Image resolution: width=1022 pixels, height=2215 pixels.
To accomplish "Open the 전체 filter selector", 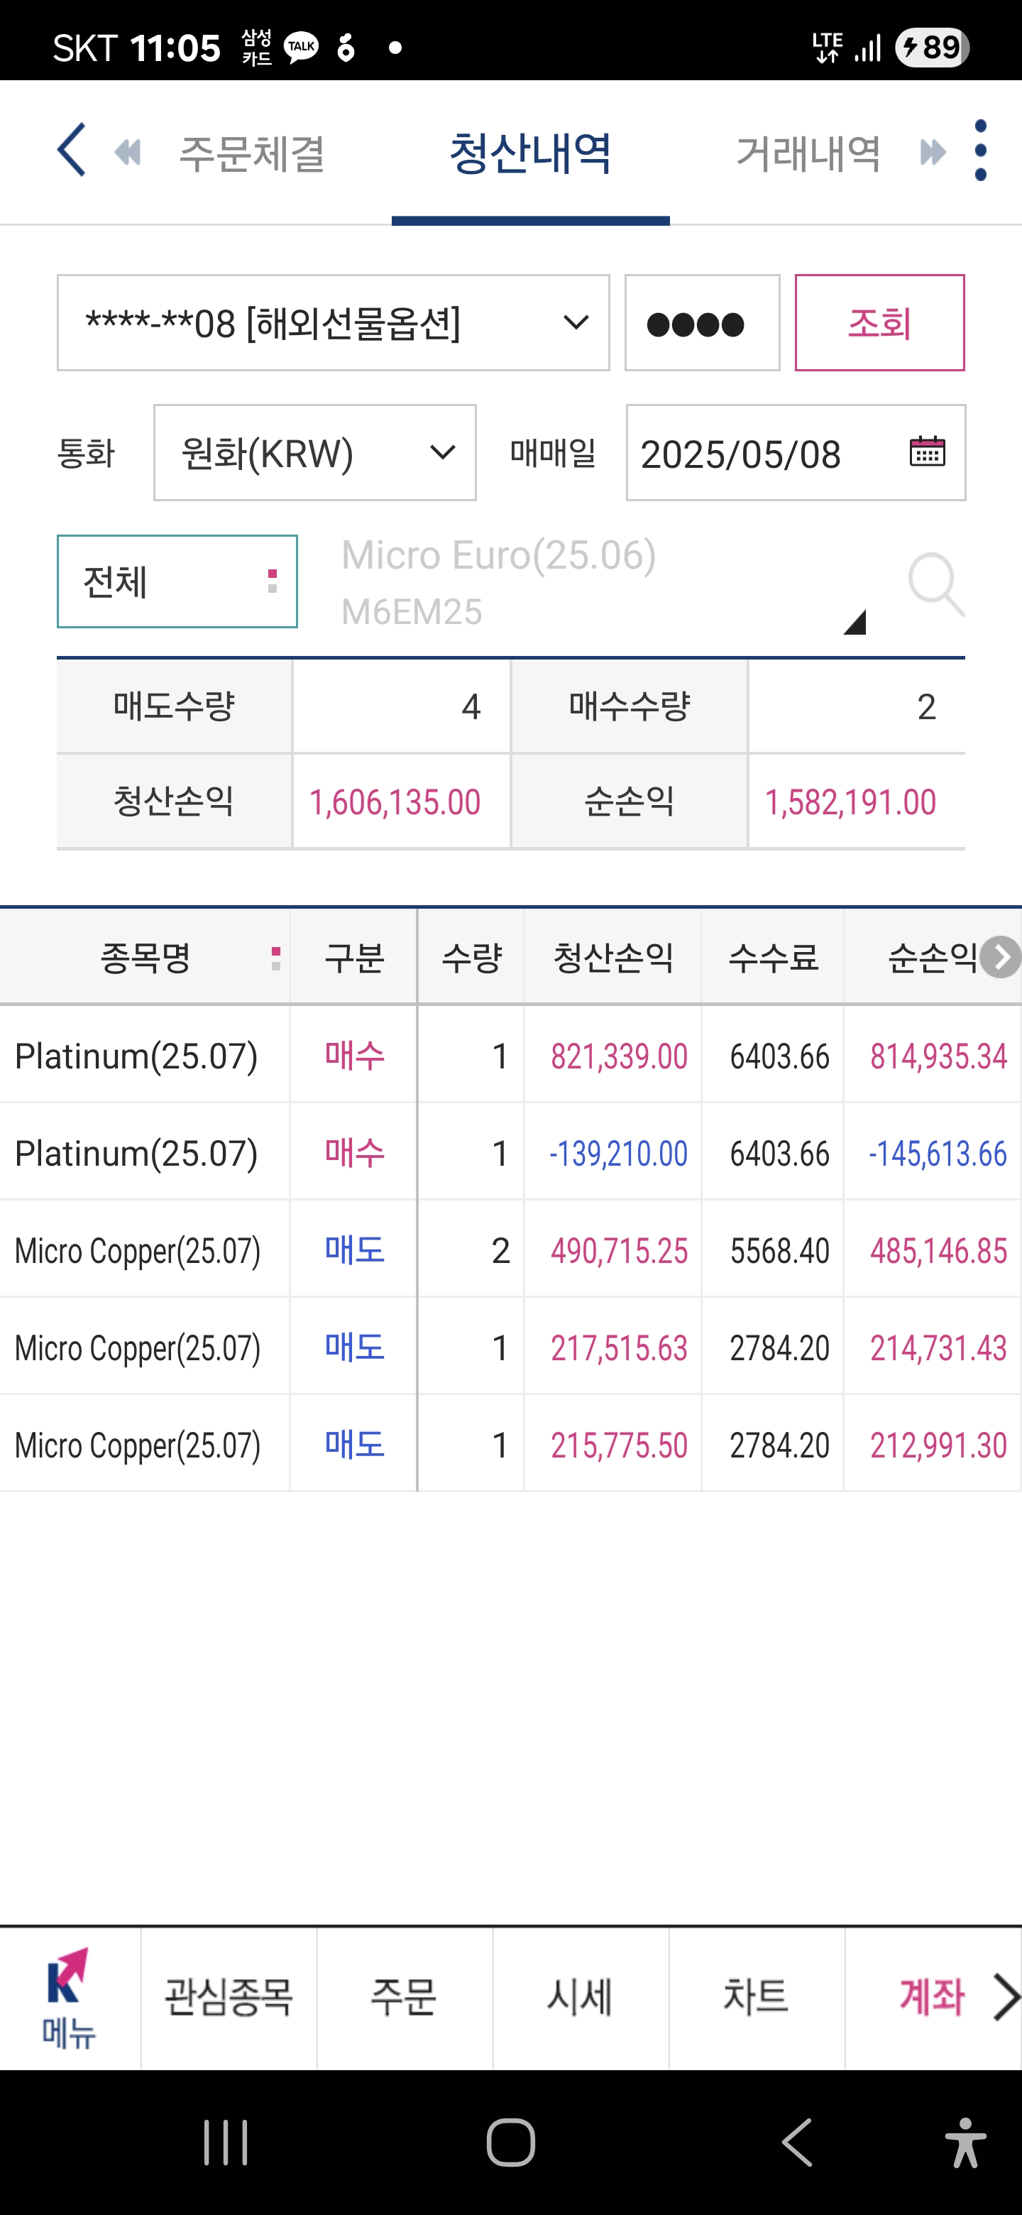I will [x=177, y=581].
